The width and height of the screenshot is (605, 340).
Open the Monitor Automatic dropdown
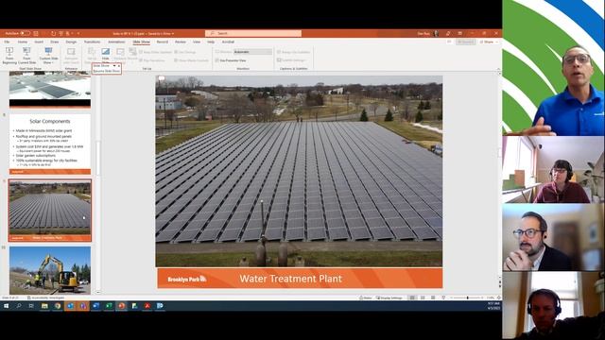(252, 52)
